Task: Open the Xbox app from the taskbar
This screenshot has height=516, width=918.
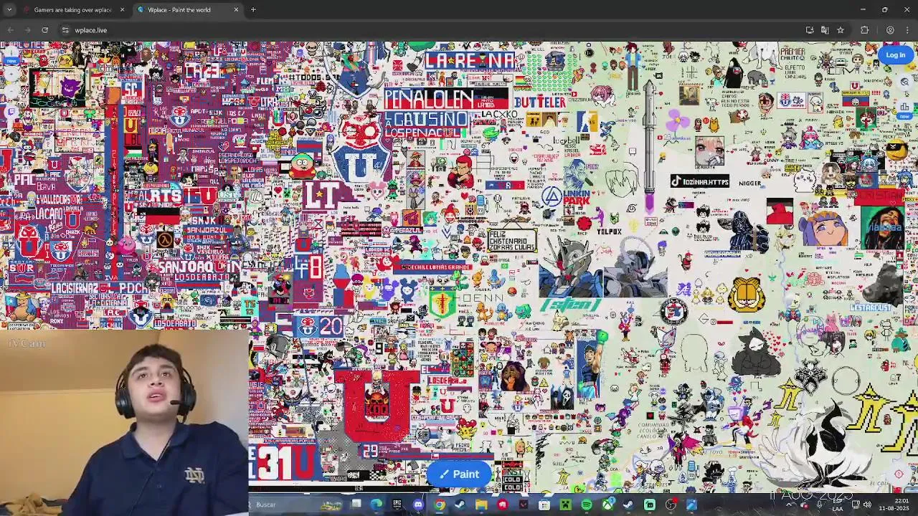Action: coord(607,505)
